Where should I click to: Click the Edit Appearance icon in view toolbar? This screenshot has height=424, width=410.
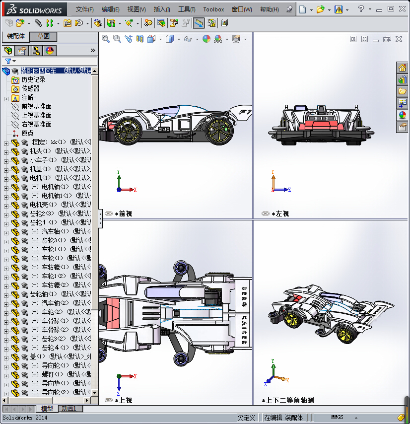pyautogui.click(x=206, y=39)
